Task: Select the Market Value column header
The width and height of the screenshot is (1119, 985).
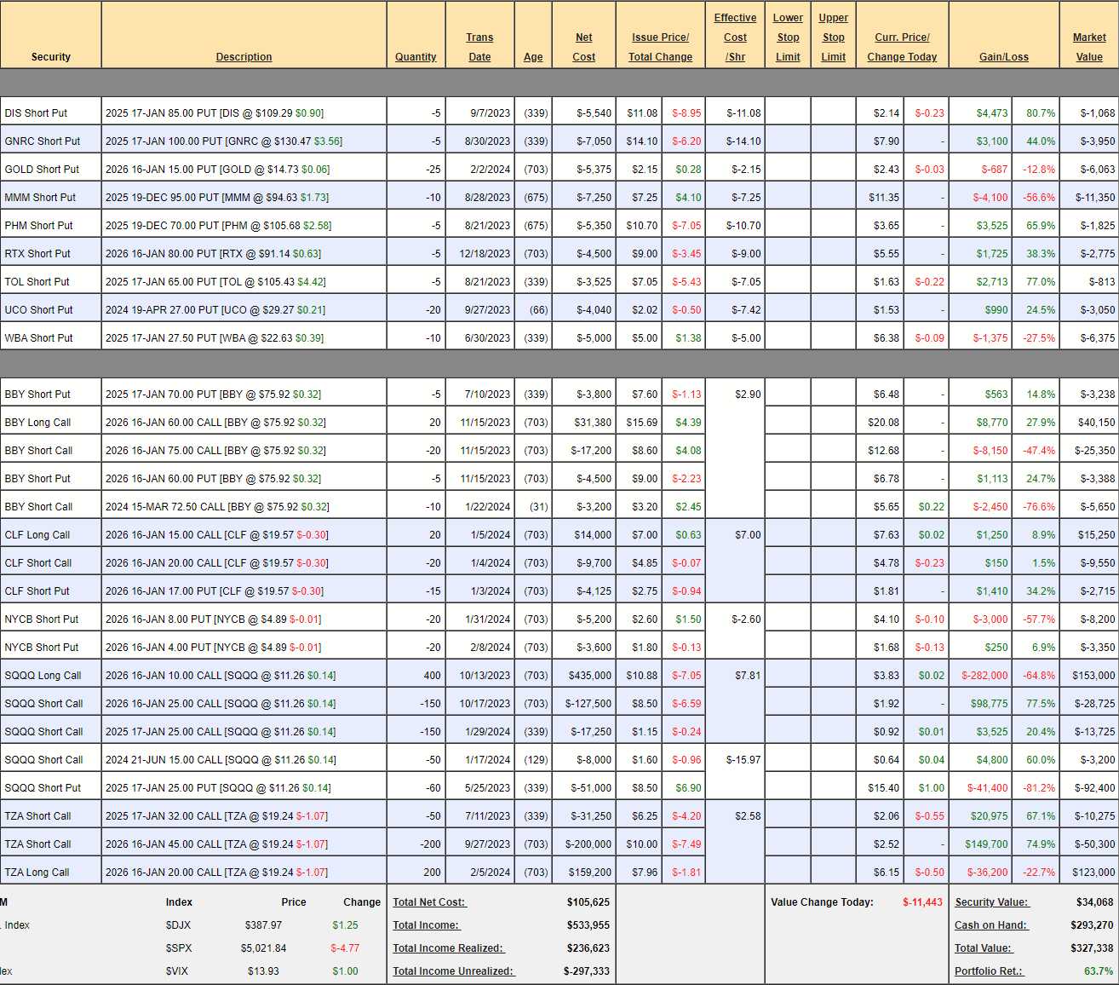Action: click(1088, 47)
